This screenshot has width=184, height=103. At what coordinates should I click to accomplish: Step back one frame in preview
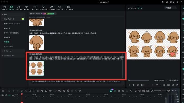(129, 85)
